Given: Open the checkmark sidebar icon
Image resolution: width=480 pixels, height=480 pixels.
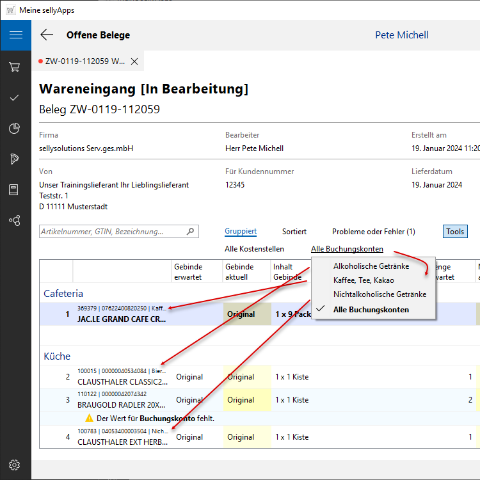Looking at the screenshot, I should coord(15,98).
